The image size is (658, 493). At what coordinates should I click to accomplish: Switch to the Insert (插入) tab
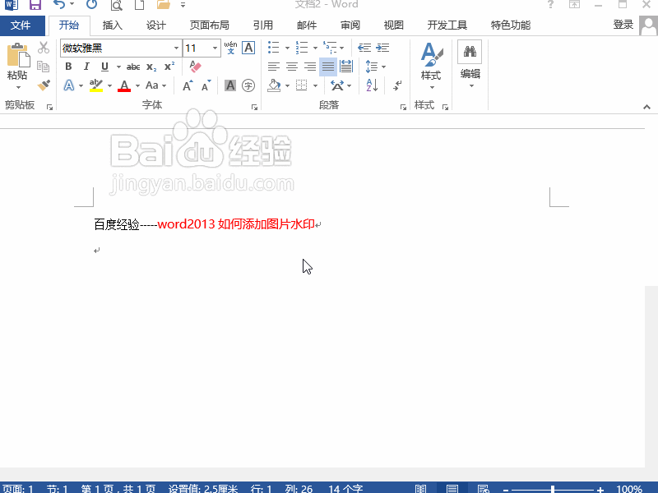113,25
